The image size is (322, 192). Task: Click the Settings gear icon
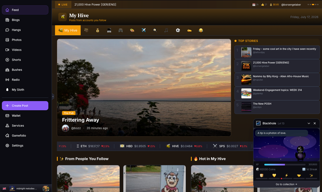point(7,145)
